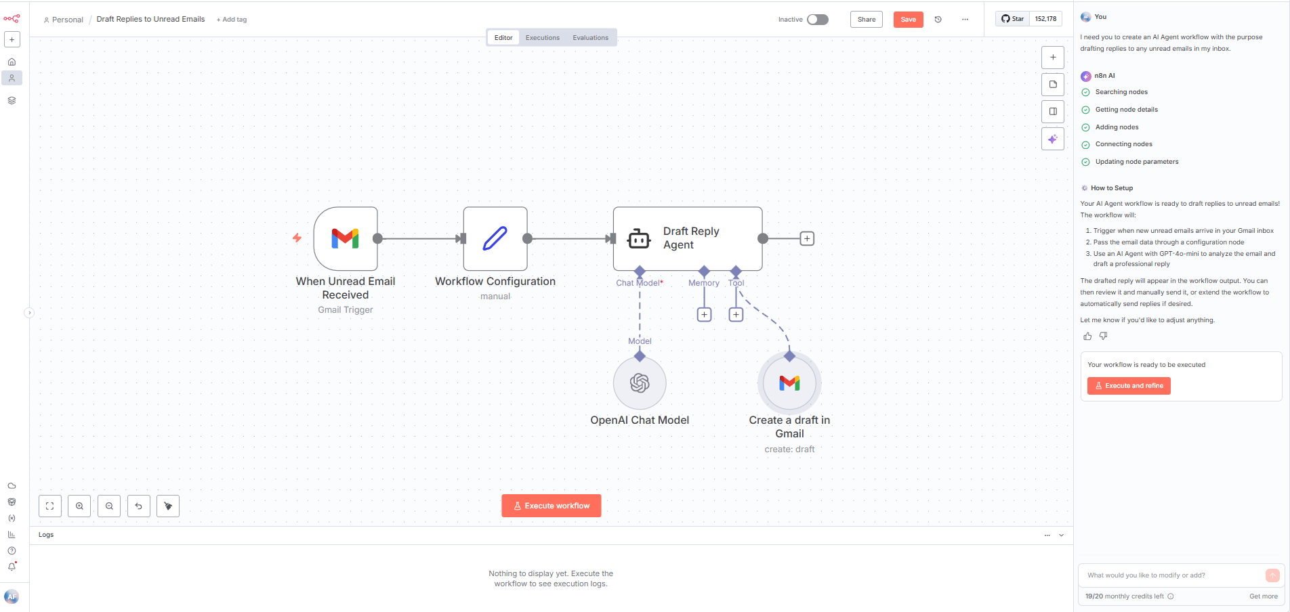
Task: Expand the left sidebar with its chevron
Action: tap(29, 313)
